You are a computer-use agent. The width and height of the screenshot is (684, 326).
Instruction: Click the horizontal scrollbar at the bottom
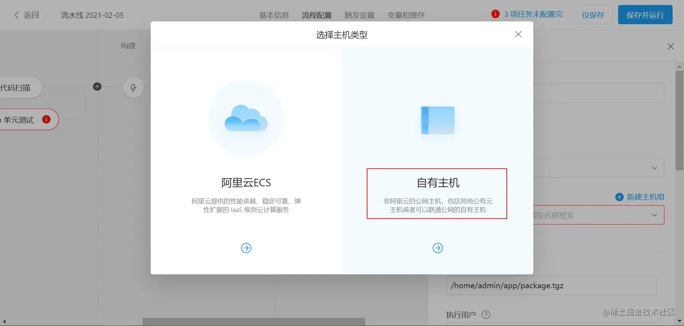click(x=253, y=321)
